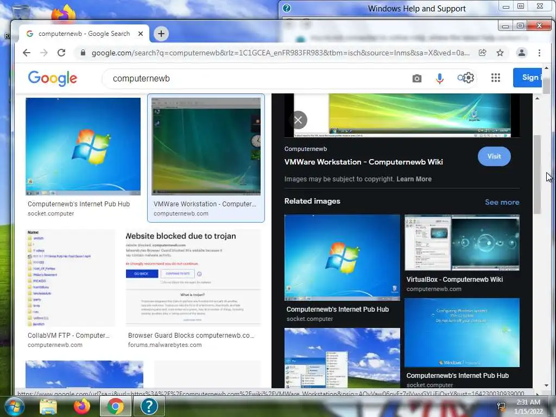556x417 pixels.
Task: Open Help and Support taskbar button
Action: [x=149, y=407]
